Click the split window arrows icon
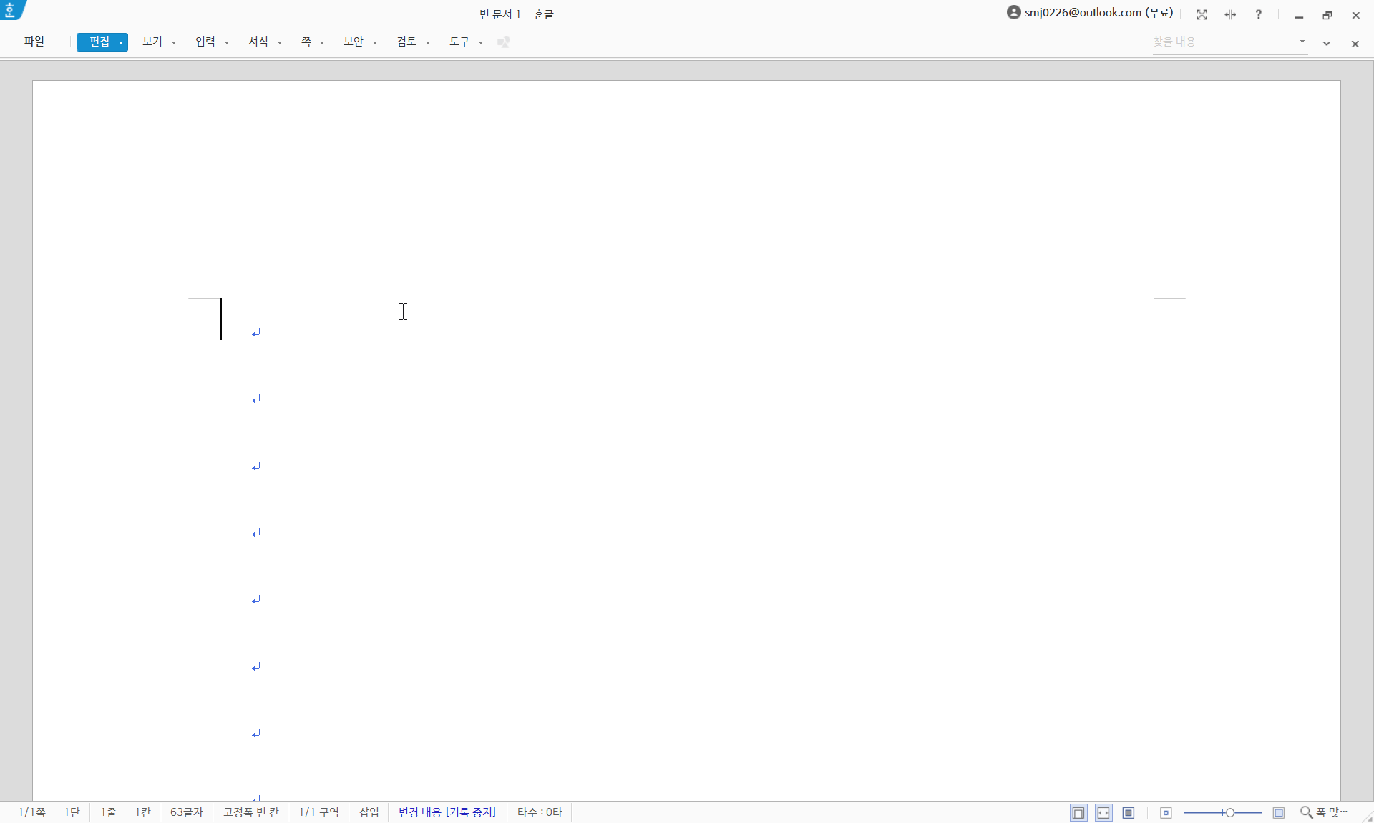The width and height of the screenshot is (1374, 823). pos(1230,14)
